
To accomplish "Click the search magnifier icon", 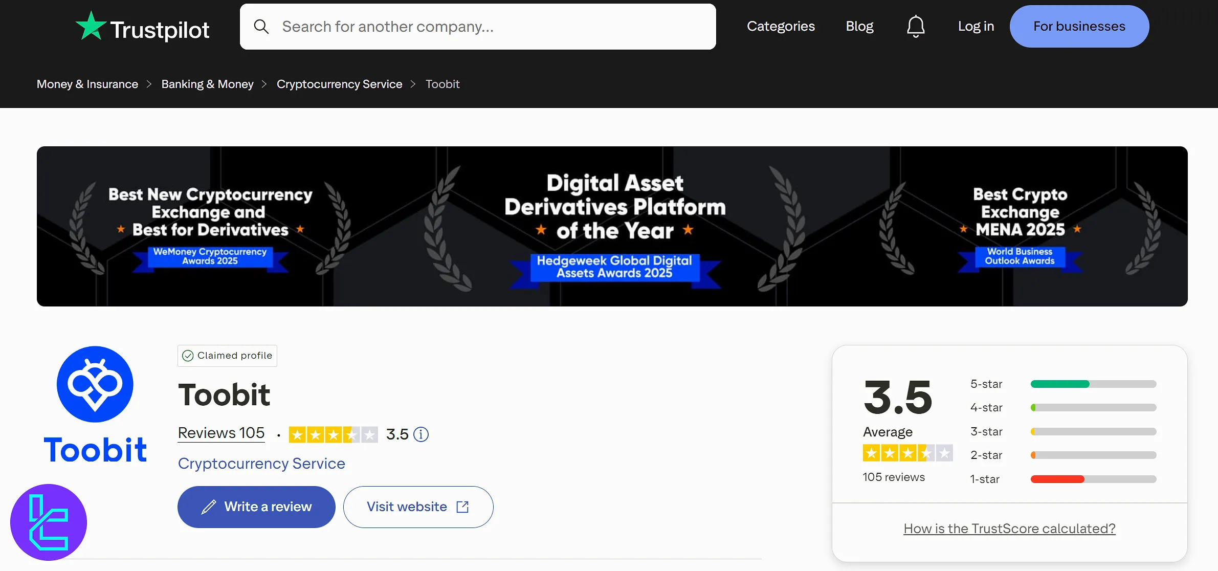I will pyautogui.click(x=262, y=26).
